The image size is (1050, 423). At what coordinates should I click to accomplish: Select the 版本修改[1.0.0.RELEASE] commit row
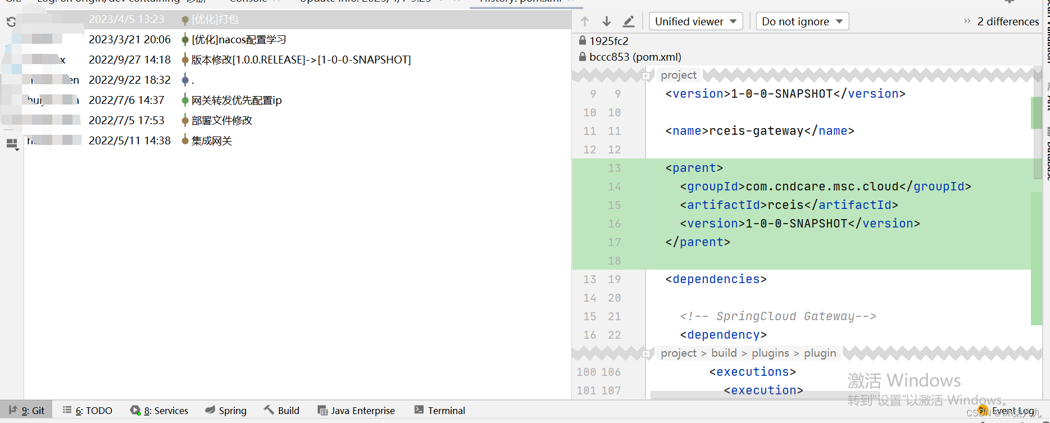(298, 60)
